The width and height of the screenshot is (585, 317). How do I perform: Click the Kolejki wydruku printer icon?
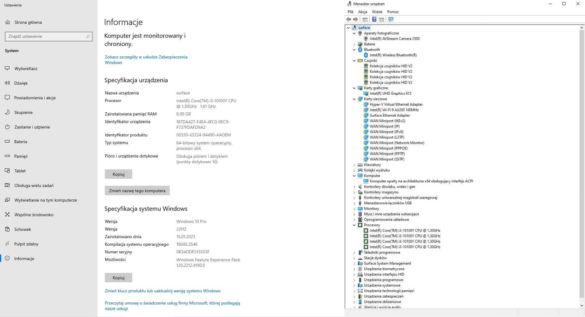(360, 170)
